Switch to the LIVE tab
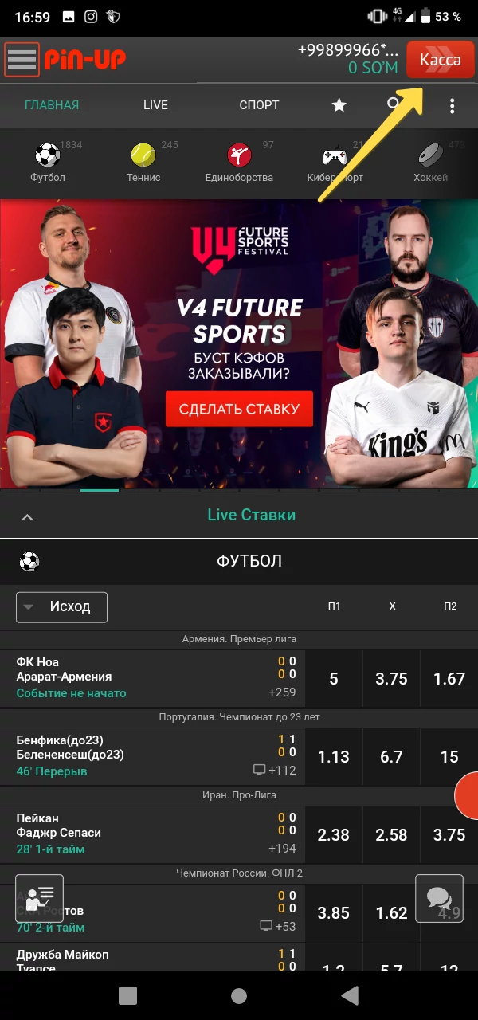The width and height of the screenshot is (478, 1020). tap(155, 105)
